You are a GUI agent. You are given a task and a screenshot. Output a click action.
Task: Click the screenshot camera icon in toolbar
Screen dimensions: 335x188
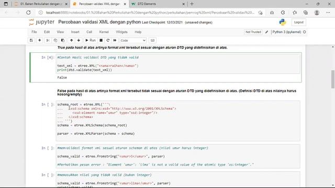pos(272,13)
